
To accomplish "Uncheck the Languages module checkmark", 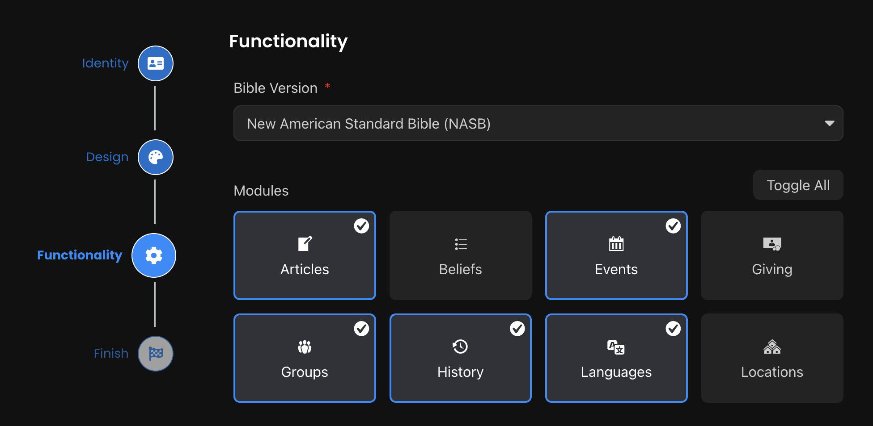I will click(x=673, y=329).
